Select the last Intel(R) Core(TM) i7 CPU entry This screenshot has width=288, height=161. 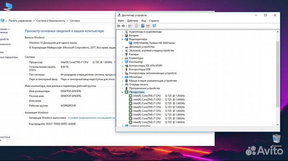[x=159, y=122]
